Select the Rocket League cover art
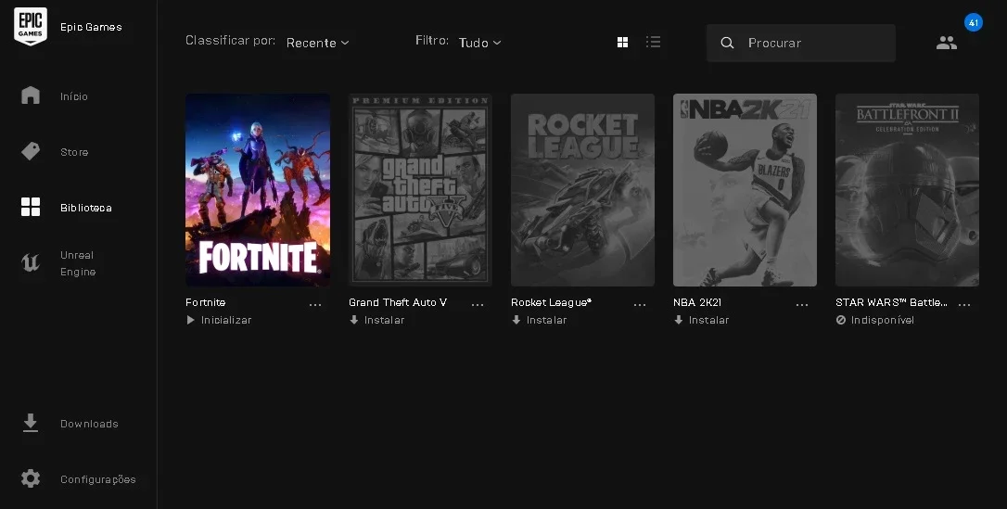The width and height of the screenshot is (1007, 509). tap(582, 190)
